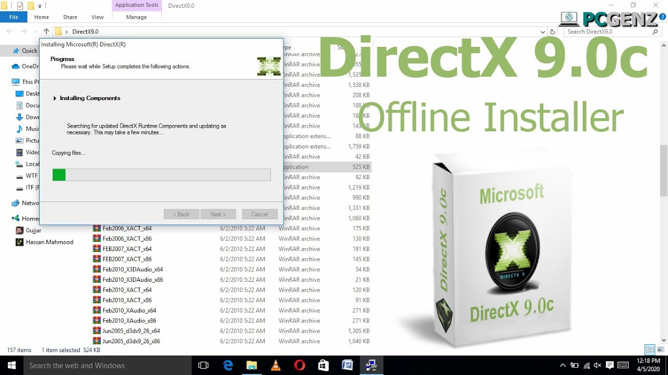
Task: Select file Feb2010_XACT_x86
Action: point(127,300)
